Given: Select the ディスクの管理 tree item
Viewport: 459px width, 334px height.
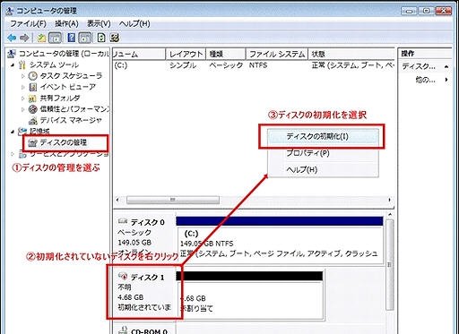Looking at the screenshot, I should [x=63, y=142].
